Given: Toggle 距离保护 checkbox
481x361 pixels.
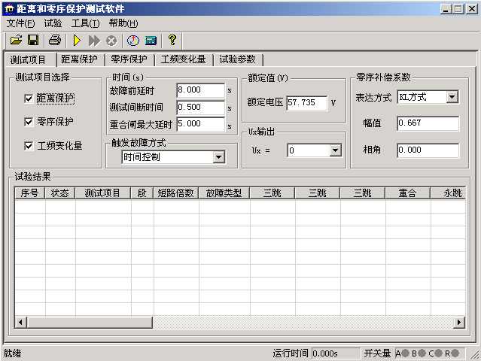Looking at the screenshot, I should click(x=29, y=99).
